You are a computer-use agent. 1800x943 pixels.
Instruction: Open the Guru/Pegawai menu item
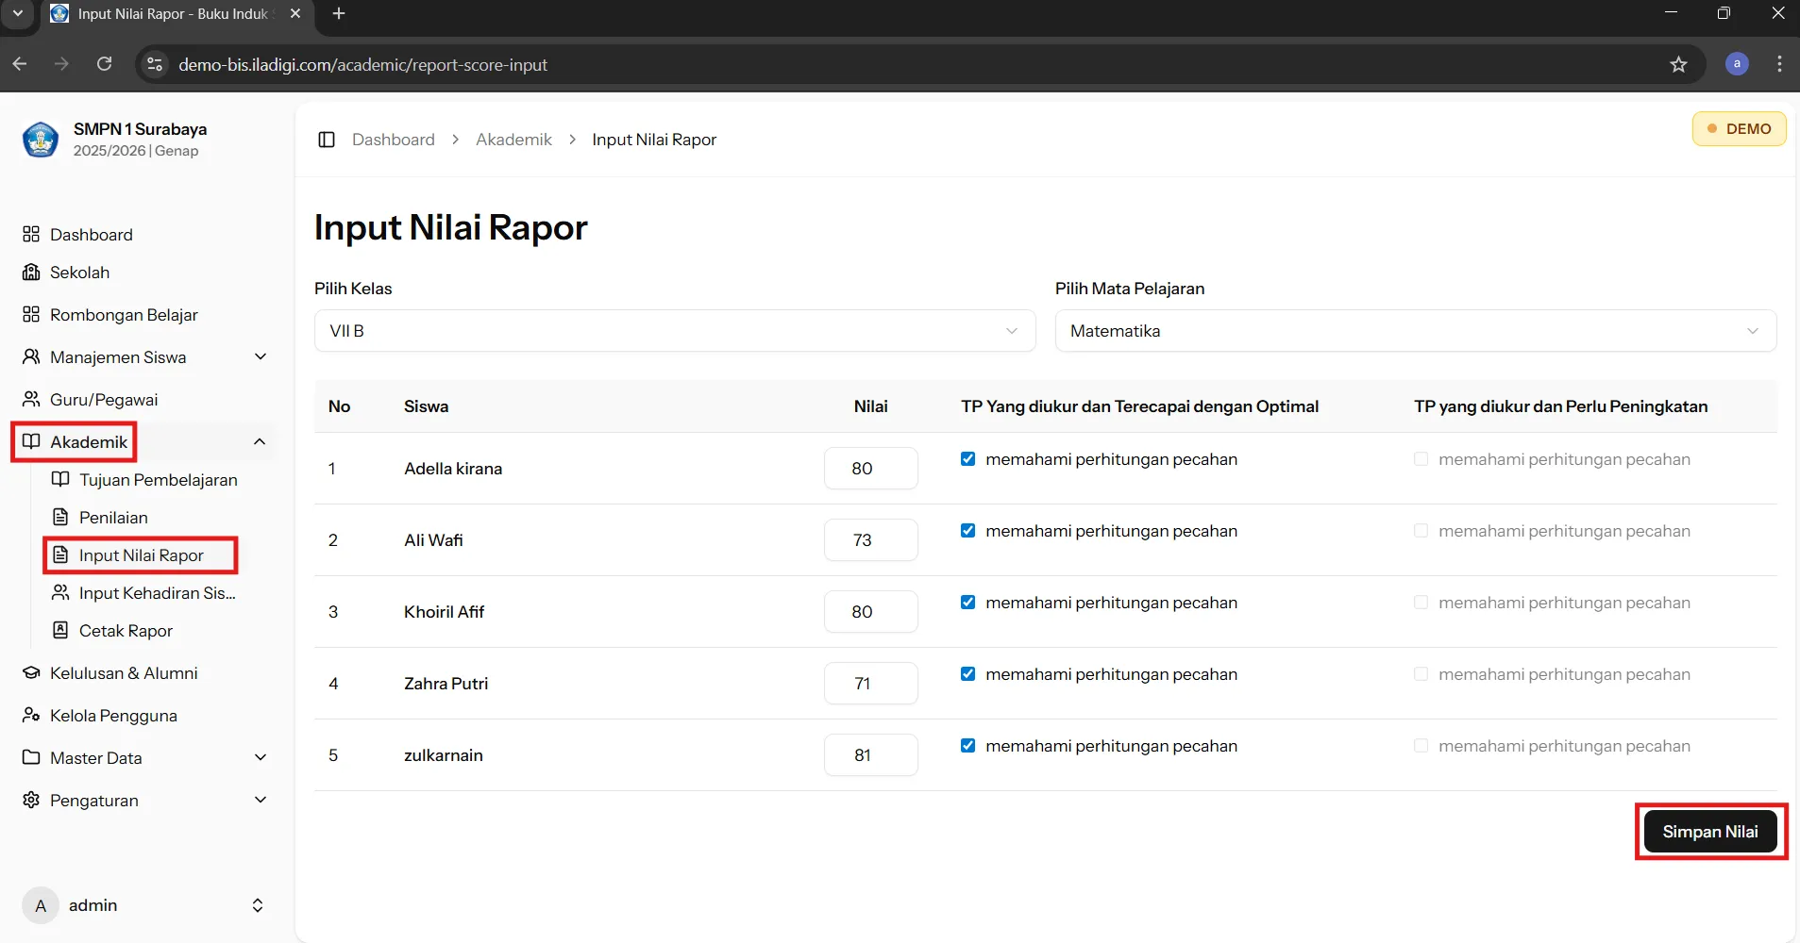pyautogui.click(x=104, y=400)
